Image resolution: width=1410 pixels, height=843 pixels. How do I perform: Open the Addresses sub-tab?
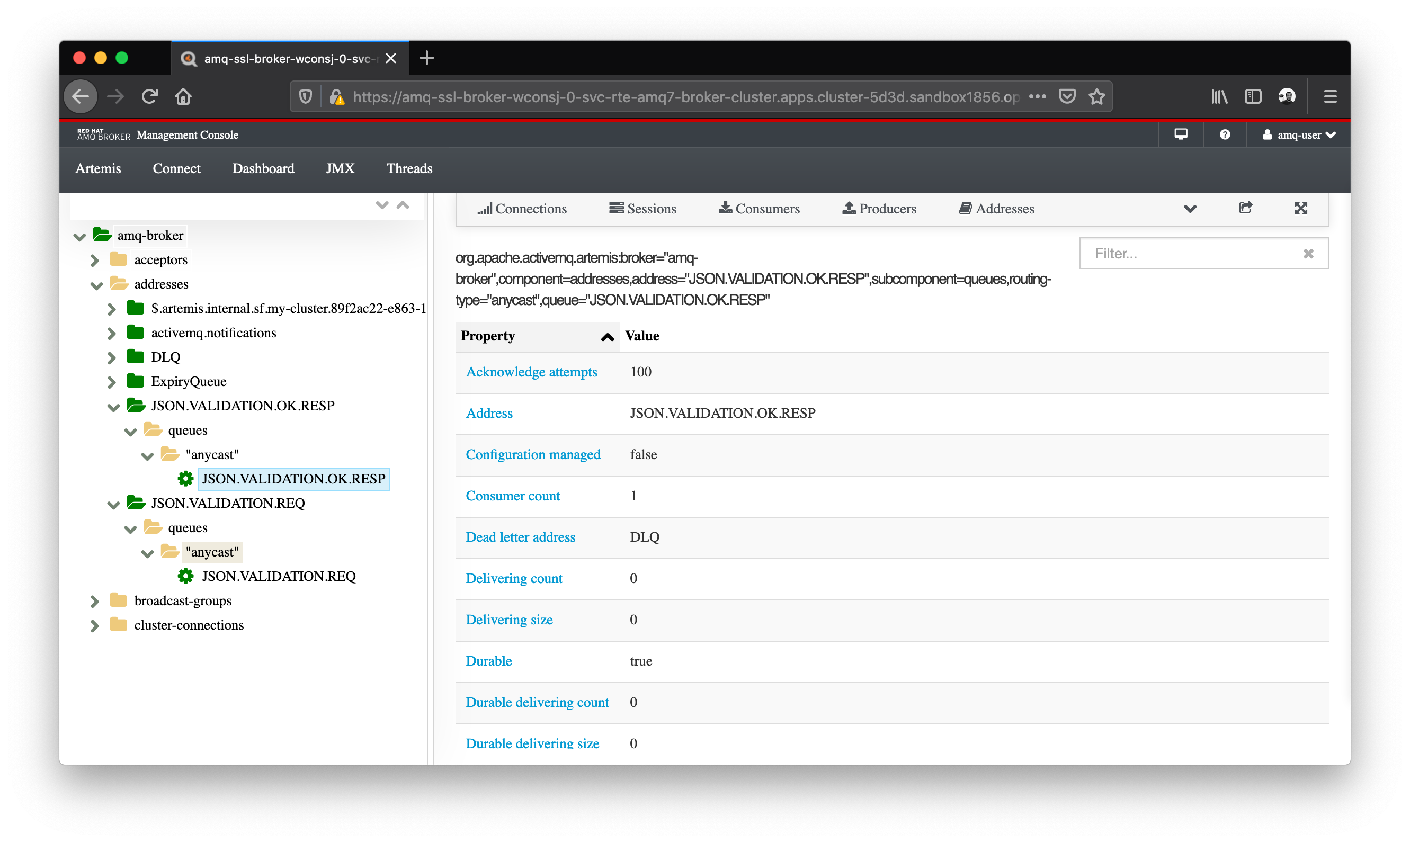click(996, 209)
